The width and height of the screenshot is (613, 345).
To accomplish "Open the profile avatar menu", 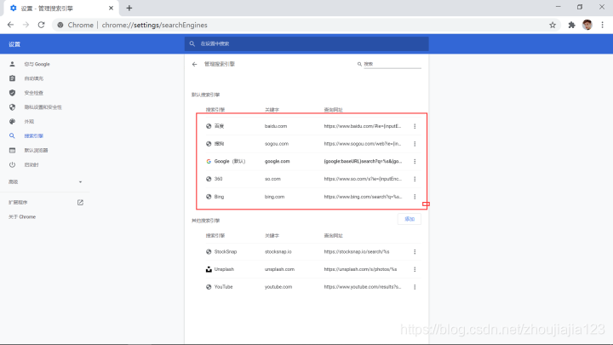I will point(587,25).
